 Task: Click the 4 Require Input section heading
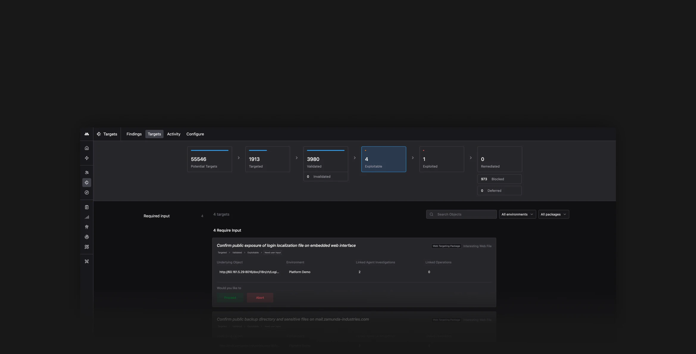pyautogui.click(x=227, y=230)
